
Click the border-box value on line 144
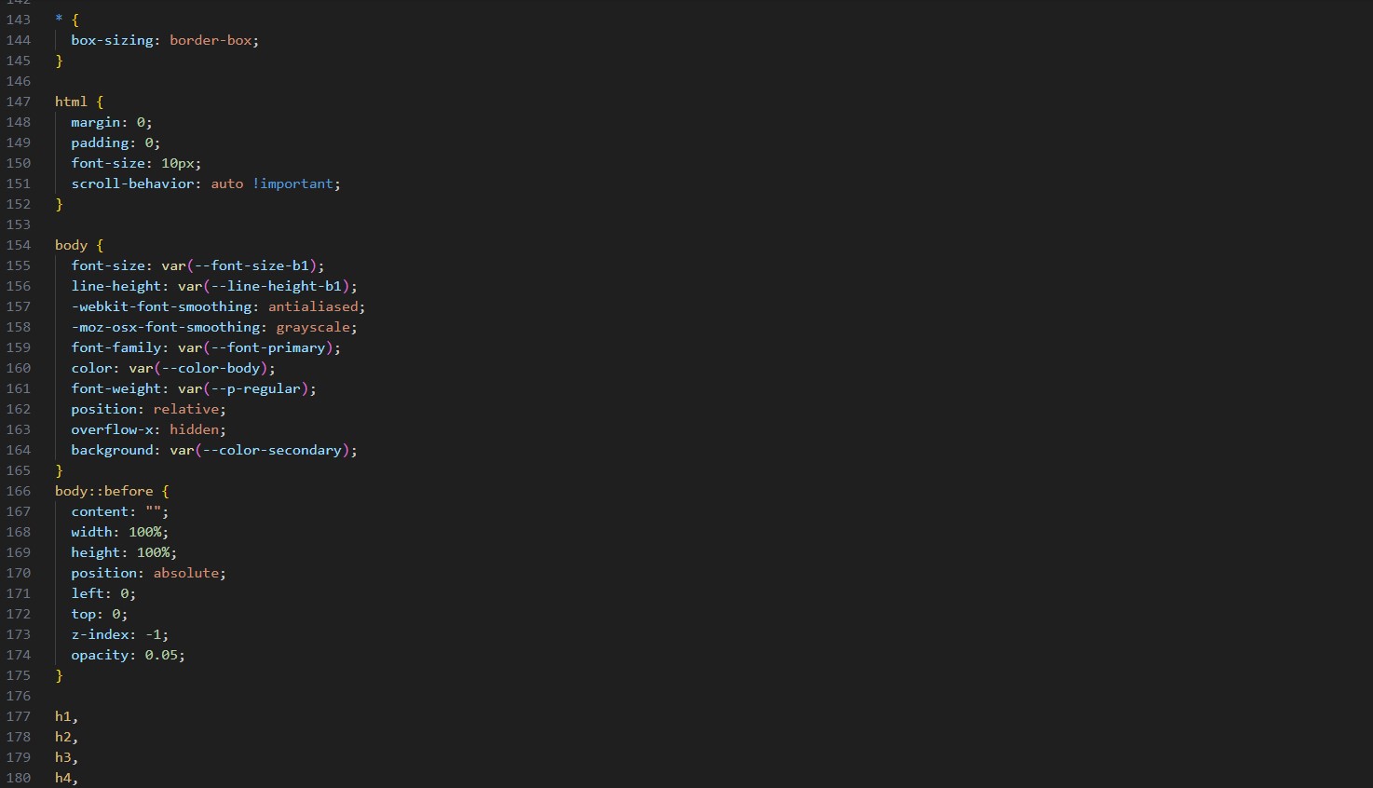(212, 40)
